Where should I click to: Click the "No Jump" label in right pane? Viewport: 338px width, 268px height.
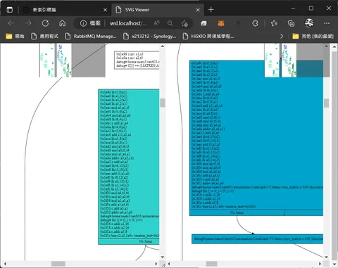coord(237,212)
